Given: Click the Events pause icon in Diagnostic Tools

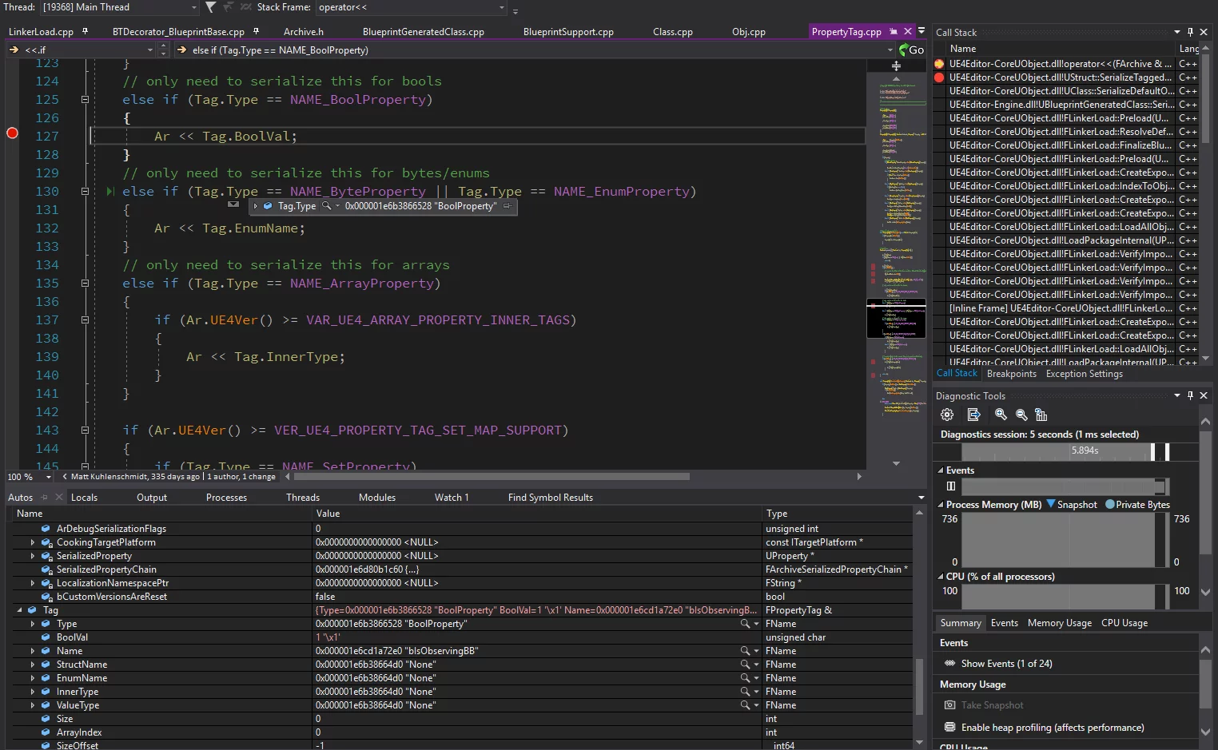Looking at the screenshot, I should pos(951,486).
